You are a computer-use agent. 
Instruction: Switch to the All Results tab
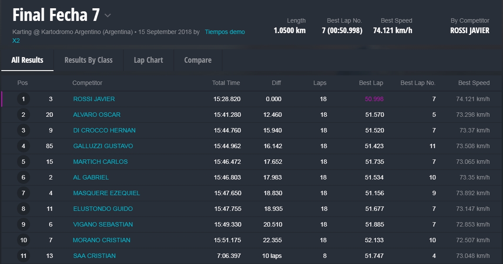pos(27,60)
